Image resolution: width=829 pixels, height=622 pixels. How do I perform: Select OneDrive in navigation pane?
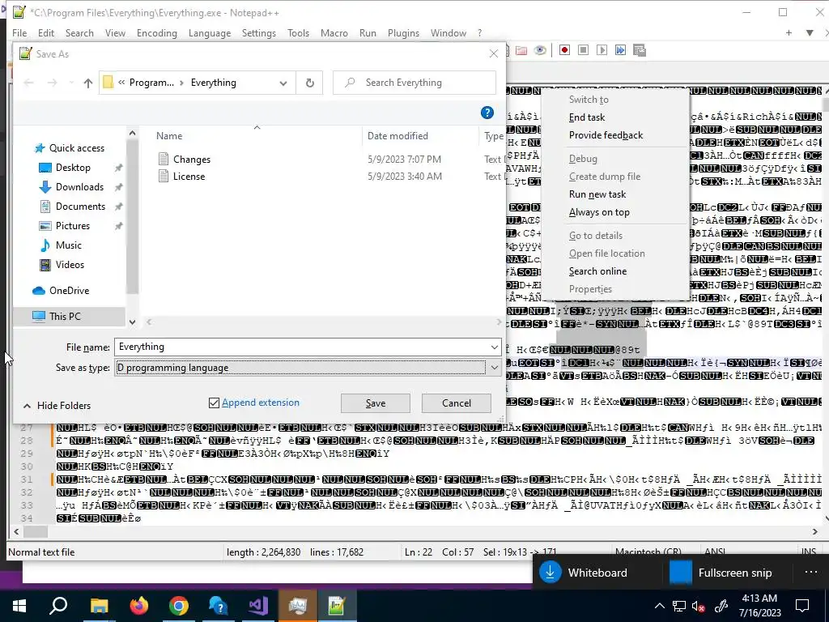70,291
